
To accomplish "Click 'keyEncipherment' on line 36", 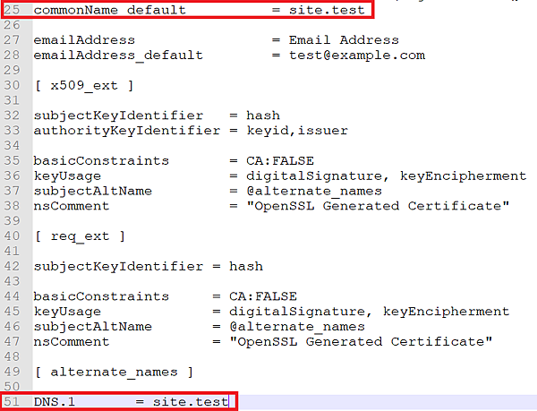I will 463,176.
